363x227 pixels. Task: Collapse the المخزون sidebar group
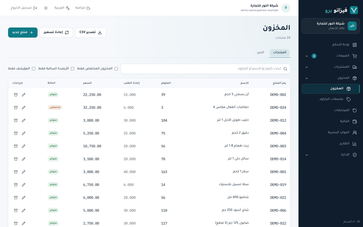tap(331, 78)
